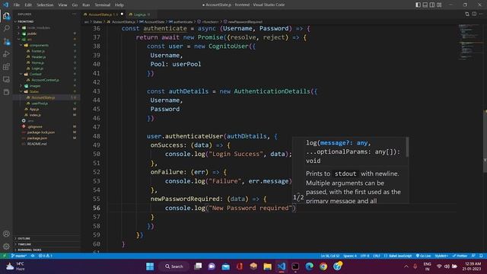Open userPool.js in the explorer
487x274 pixels.
(x=40, y=104)
